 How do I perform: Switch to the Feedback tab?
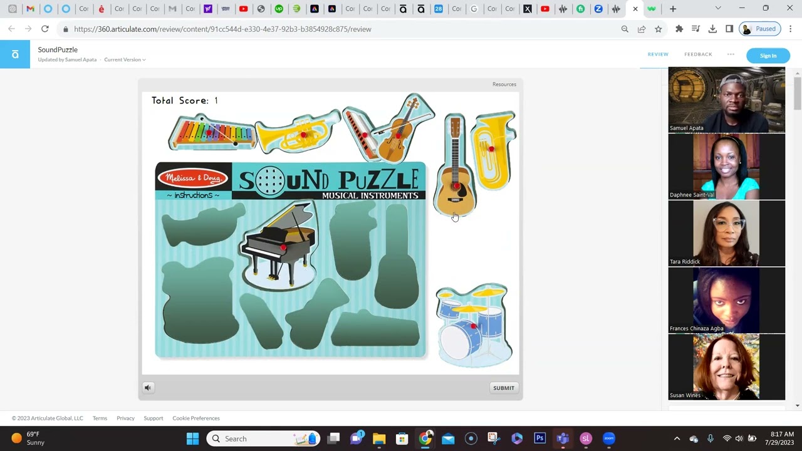[x=698, y=54]
